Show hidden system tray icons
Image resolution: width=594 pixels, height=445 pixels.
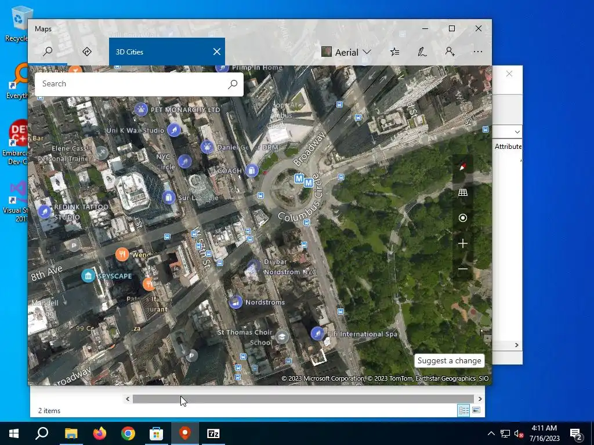[491, 433]
